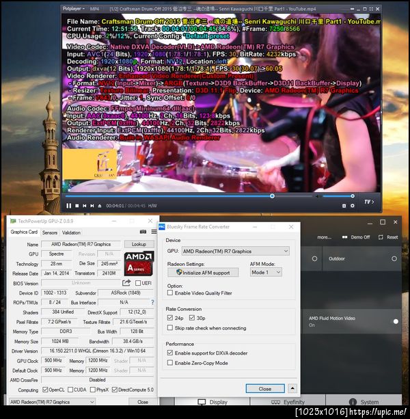
Task: Toggle PotPlayer fullscreen icon in title bar
Action: (x=371, y=9)
